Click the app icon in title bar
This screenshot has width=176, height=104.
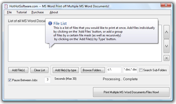click(x=6, y=6)
